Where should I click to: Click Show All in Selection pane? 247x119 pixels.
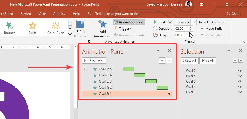(x=190, y=61)
